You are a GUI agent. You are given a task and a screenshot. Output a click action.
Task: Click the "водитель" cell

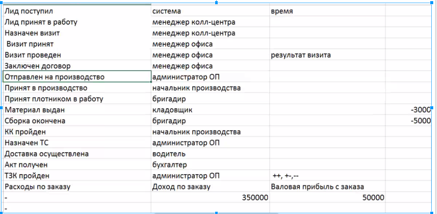[210, 154]
